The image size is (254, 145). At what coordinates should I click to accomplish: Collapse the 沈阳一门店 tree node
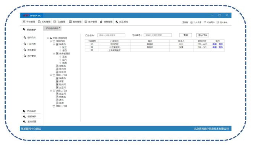point(51,75)
